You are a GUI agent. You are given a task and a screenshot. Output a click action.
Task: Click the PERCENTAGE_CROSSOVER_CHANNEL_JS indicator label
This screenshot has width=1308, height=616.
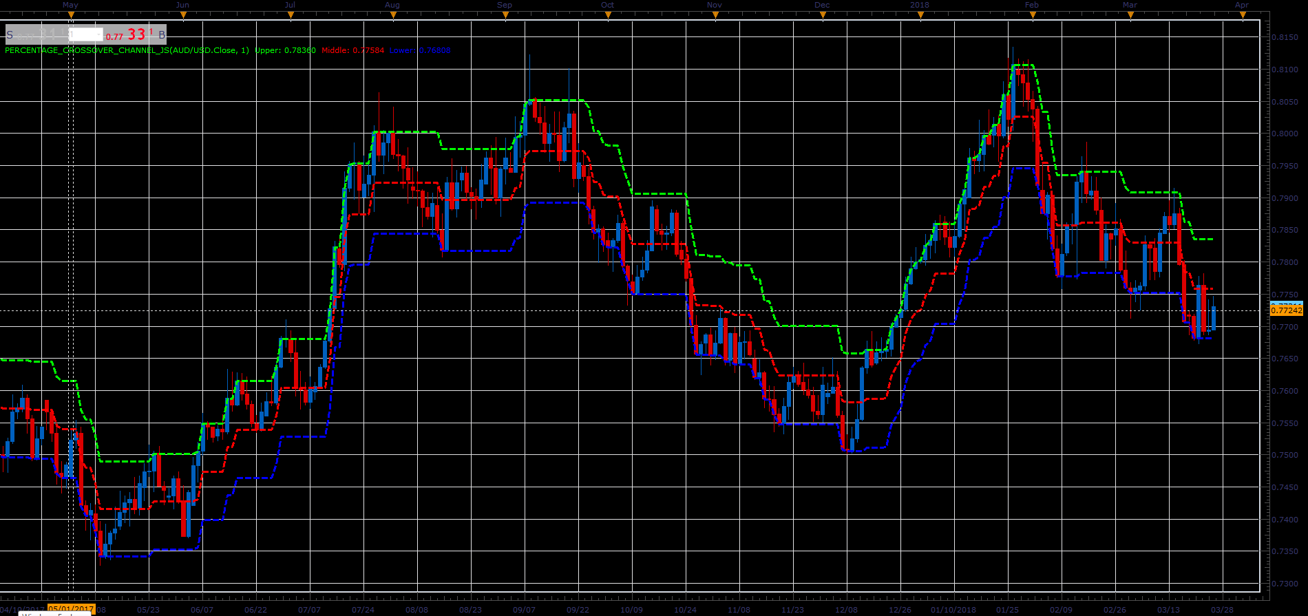(127, 50)
